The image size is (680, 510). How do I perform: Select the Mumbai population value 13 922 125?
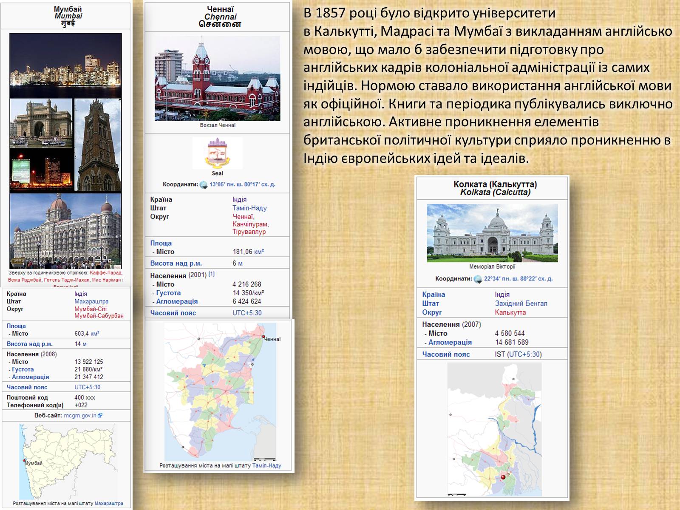tap(89, 362)
